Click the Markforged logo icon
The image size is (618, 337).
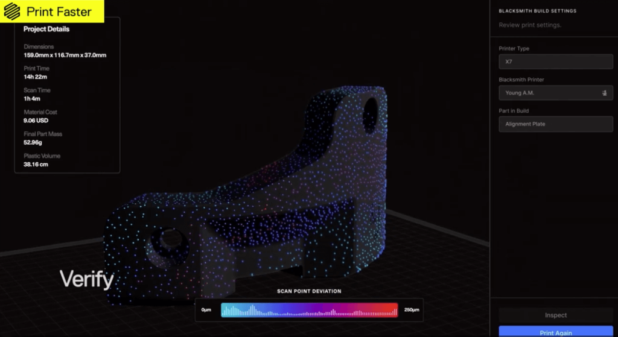[12, 11]
